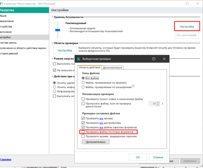Open the Настройки section in sidebar
Image resolution: width=203 pixels, height=168 pixels.
pos(24,37)
